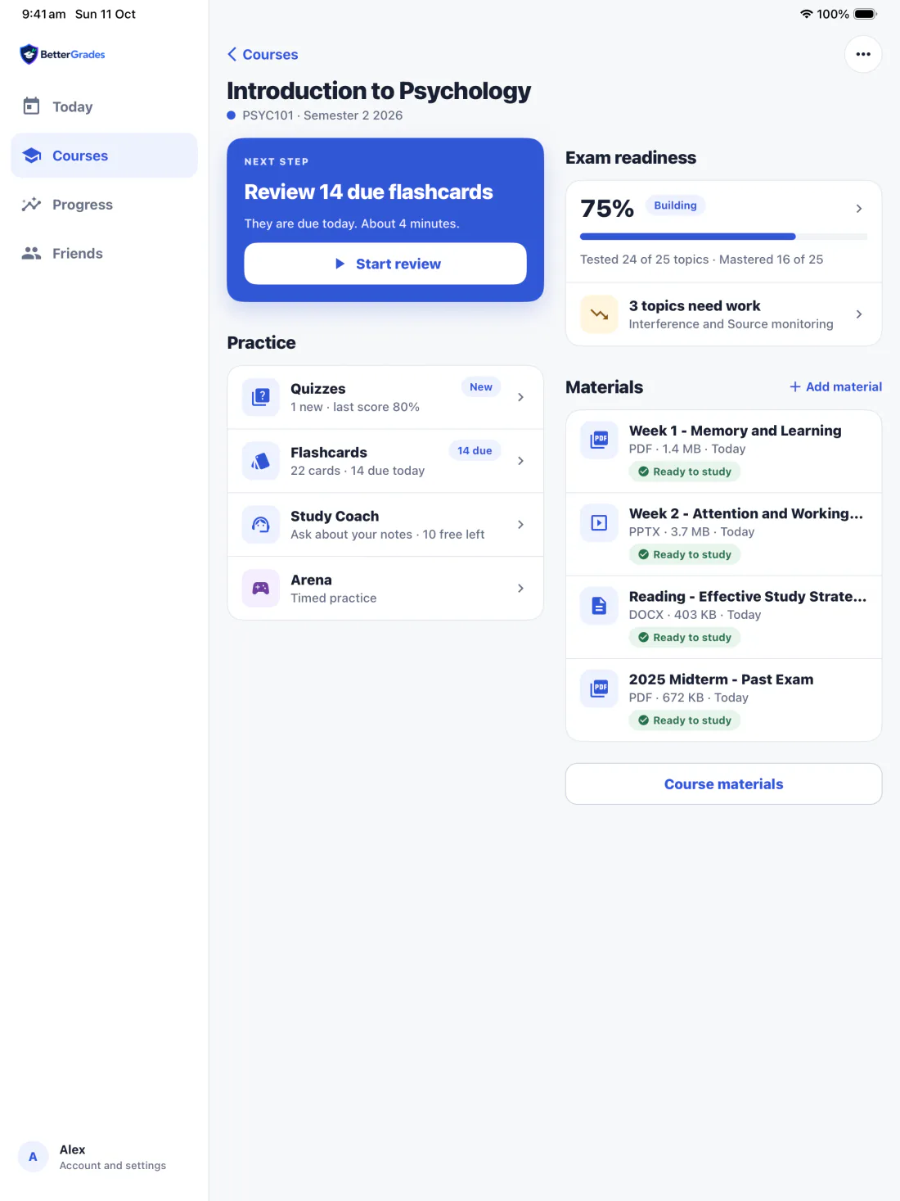Open 2025 Midterm - Past Exam
The height and width of the screenshot is (1201, 900).
tap(723, 700)
